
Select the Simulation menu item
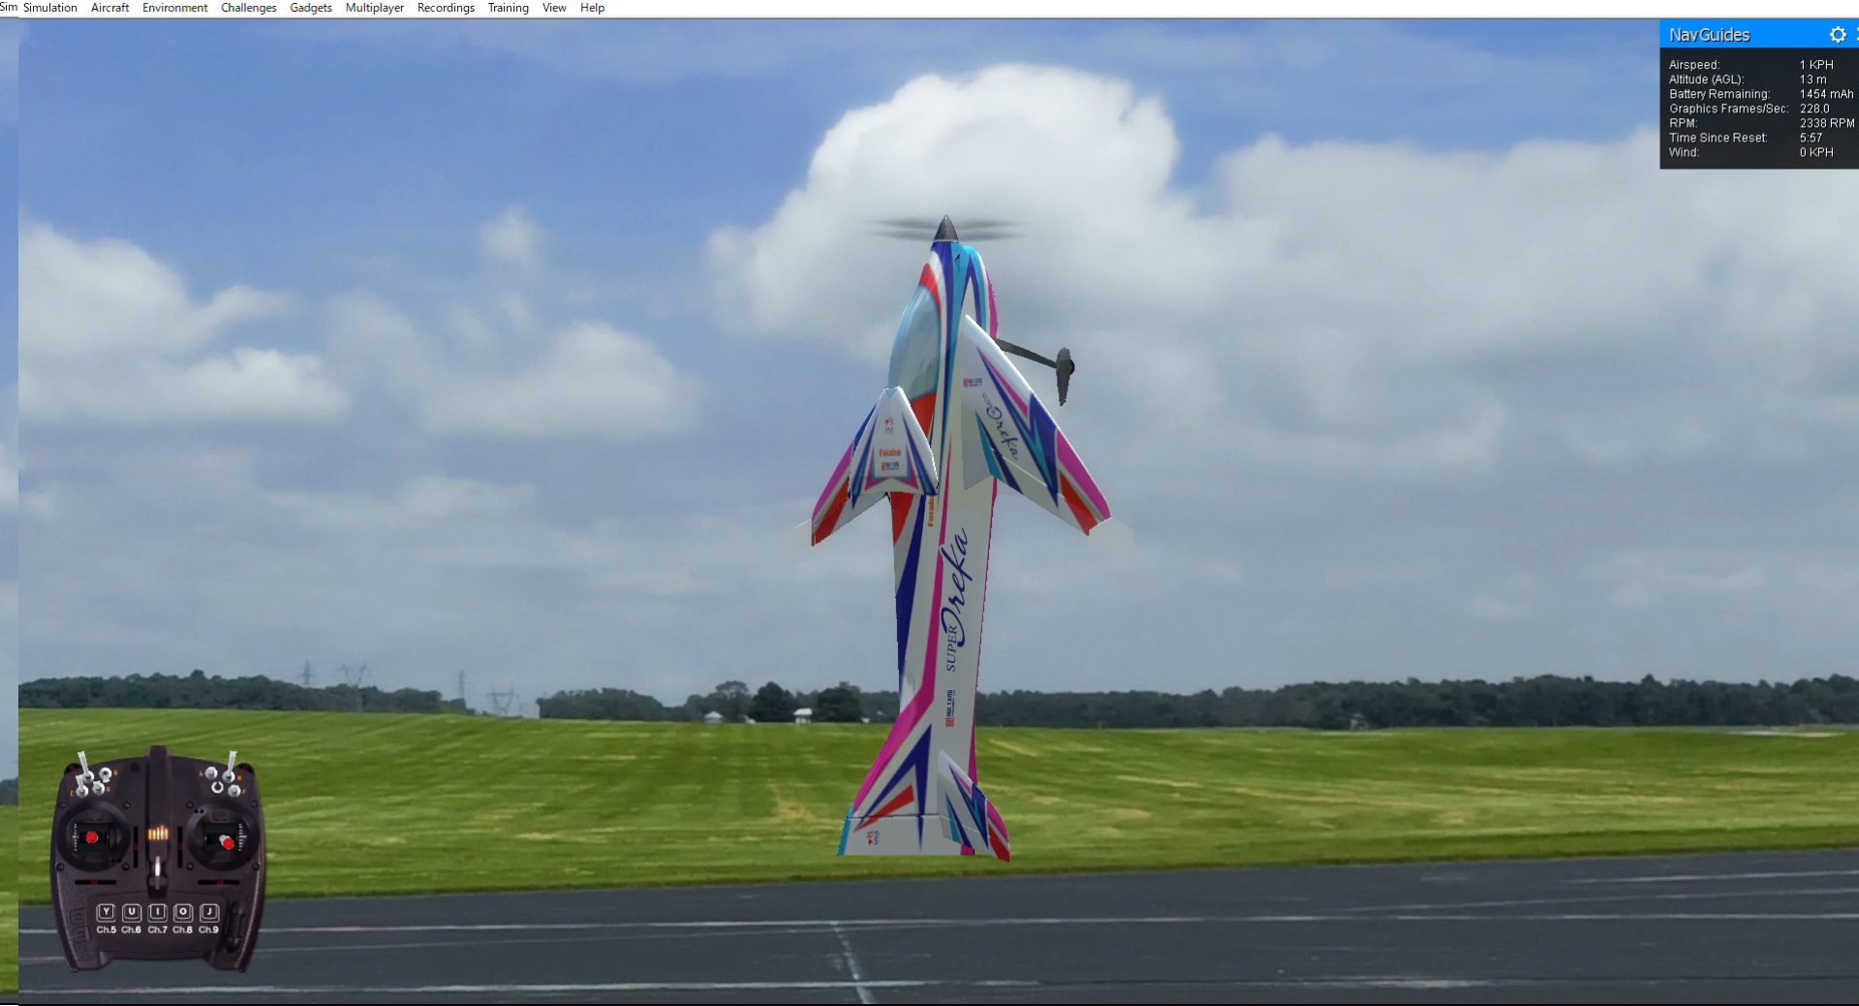(50, 8)
